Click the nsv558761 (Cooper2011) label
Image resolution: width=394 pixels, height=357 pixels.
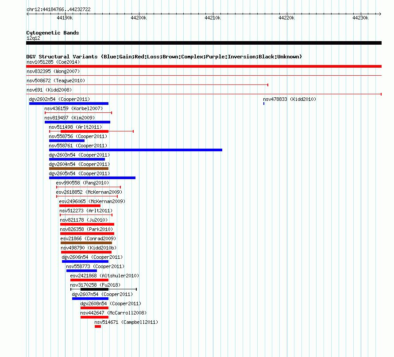pos(78,146)
